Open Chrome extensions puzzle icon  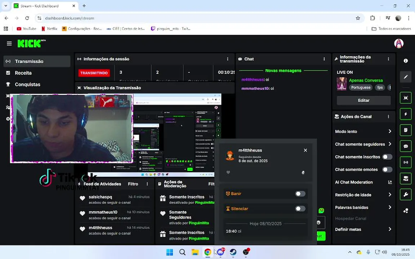pos(372,18)
